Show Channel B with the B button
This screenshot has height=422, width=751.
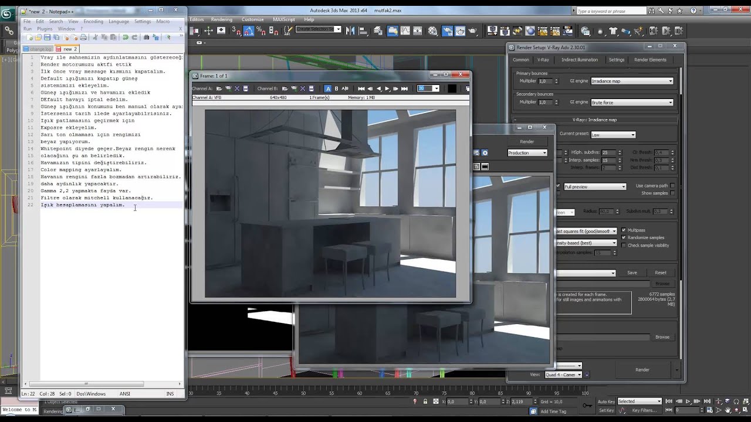(336, 89)
